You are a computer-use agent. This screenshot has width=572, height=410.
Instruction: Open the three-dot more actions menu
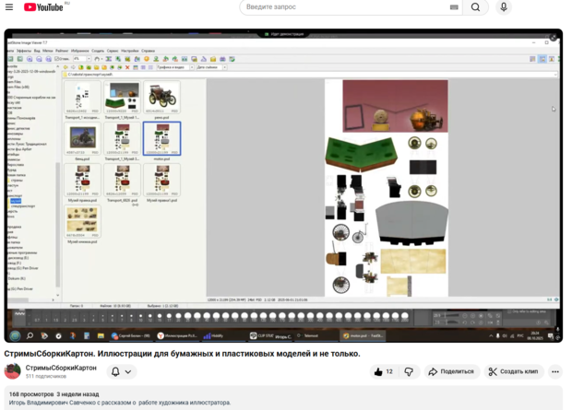pos(555,371)
